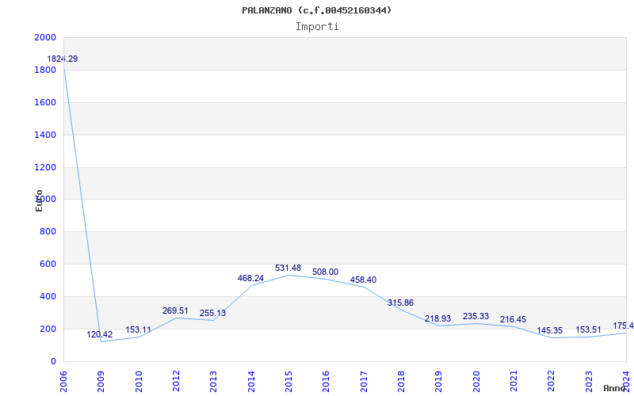Select data label 508.00
The width and height of the screenshot is (634, 396).
click(325, 272)
